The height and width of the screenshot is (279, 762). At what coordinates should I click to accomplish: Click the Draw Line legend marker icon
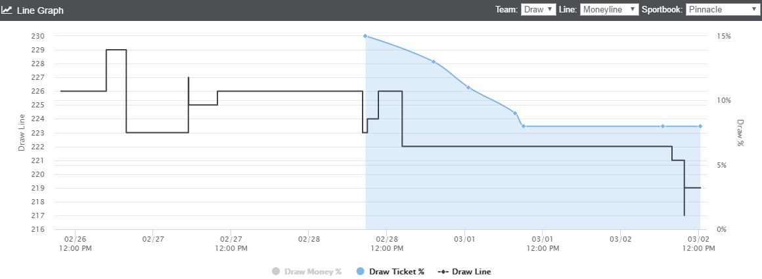pyautogui.click(x=443, y=271)
